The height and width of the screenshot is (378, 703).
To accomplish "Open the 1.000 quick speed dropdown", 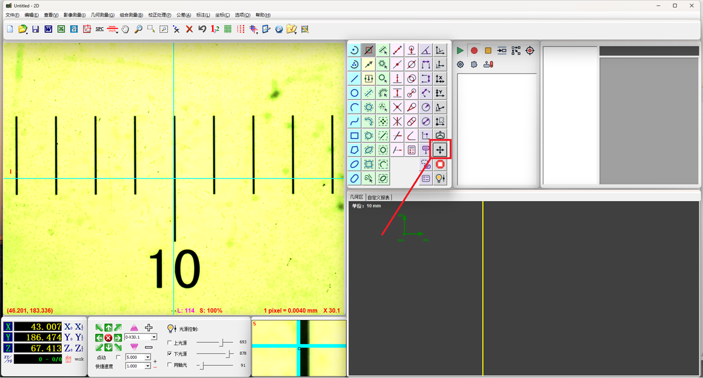I will 148,366.
